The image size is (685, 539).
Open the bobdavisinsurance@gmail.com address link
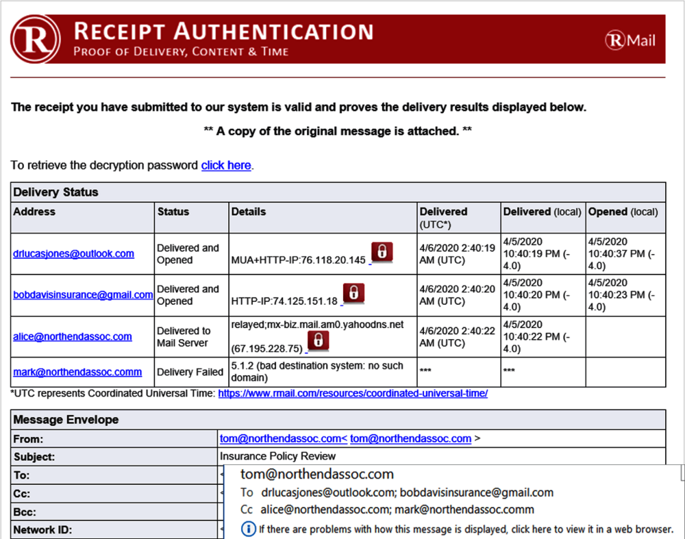pos(82,294)
